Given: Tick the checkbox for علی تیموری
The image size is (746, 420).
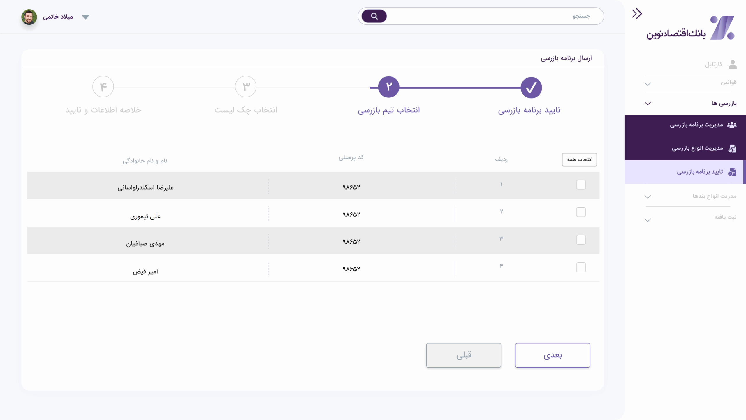Looking at the screenshot, I should pyautogui.click(x=581, y=212).
